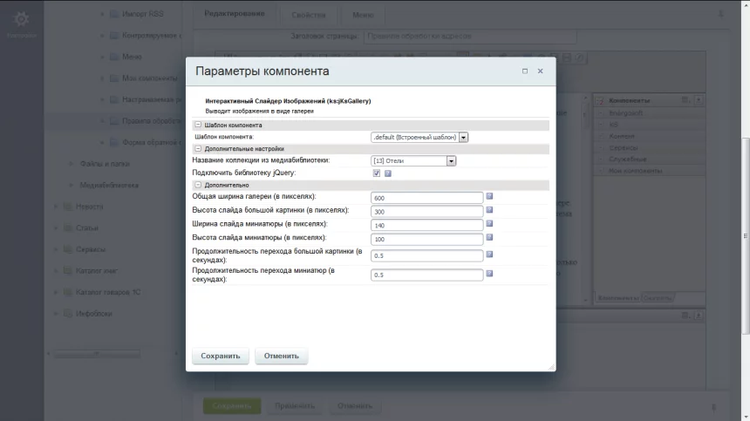This screenshot has width=750, height=421.
Task: Click help icon for thumbnail slide height field
Action: pos(490,237)
